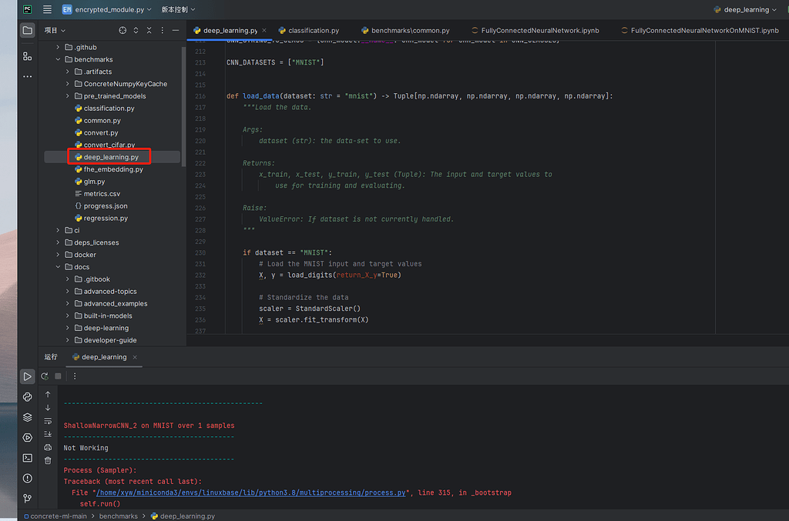
Task: Open the Terminal tool window icon
Action: coord(27,458)
